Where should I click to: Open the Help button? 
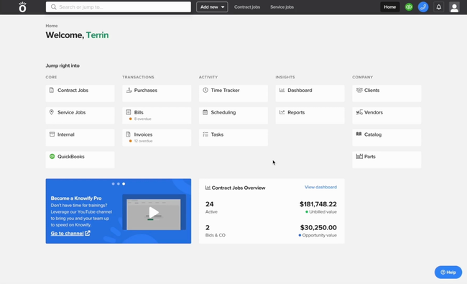pyautogui.click(x=448, y=272)
